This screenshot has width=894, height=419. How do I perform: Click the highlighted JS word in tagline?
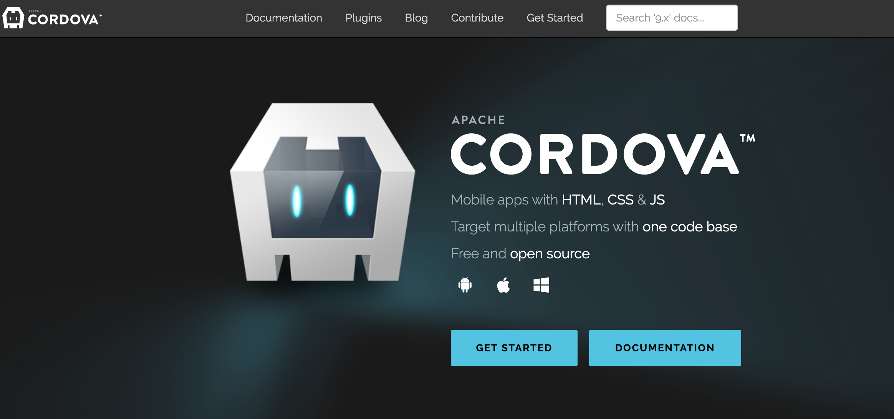[x=657, y=200]
